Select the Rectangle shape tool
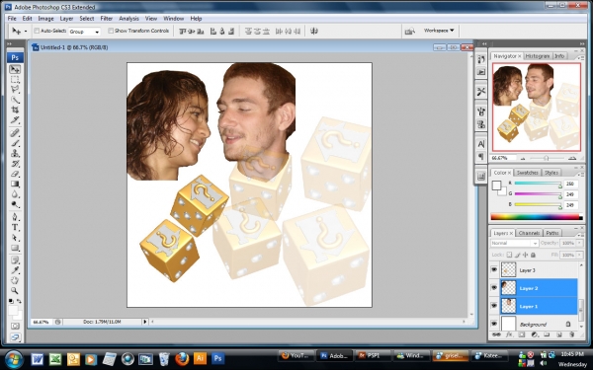Viewport: 593px width, 370px height. click(15, 248)
